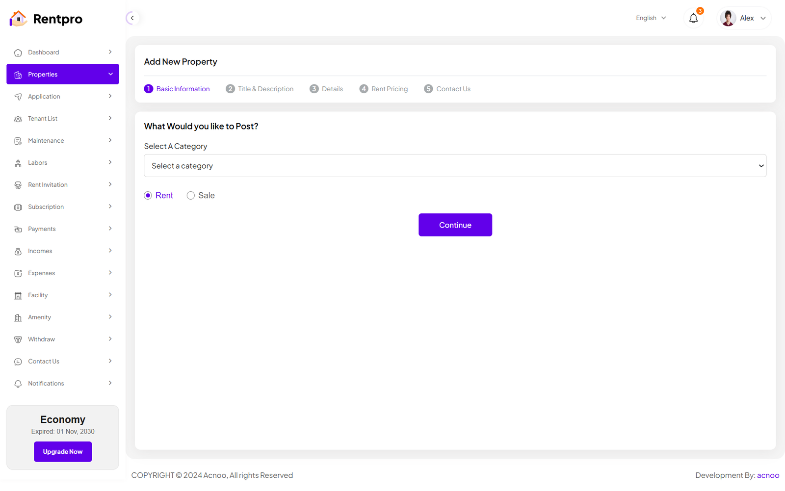Open the acnoo developer link

click(x=768, y=475)
